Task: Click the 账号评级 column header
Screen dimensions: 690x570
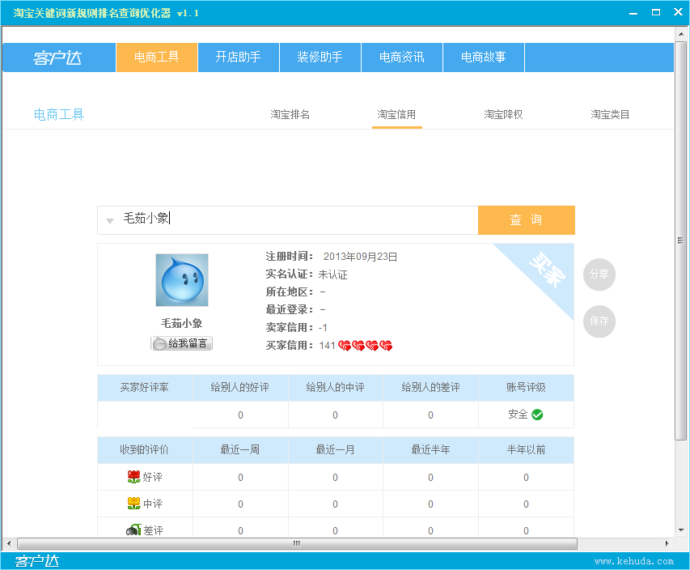Action: pos(527,388)
